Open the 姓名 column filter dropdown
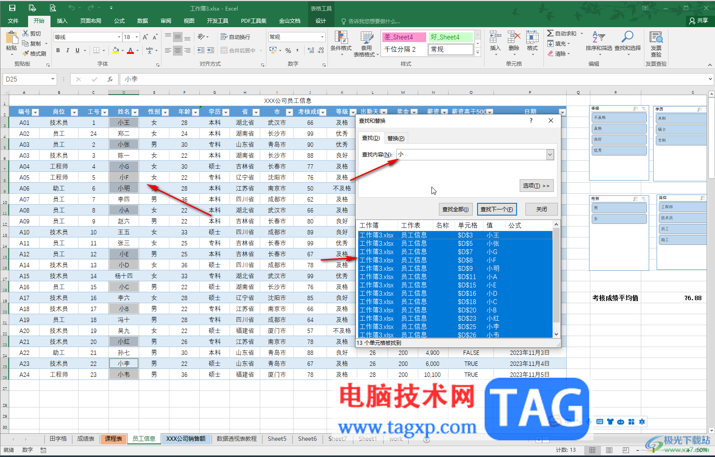The image size is (715, 457). [135, 112]
